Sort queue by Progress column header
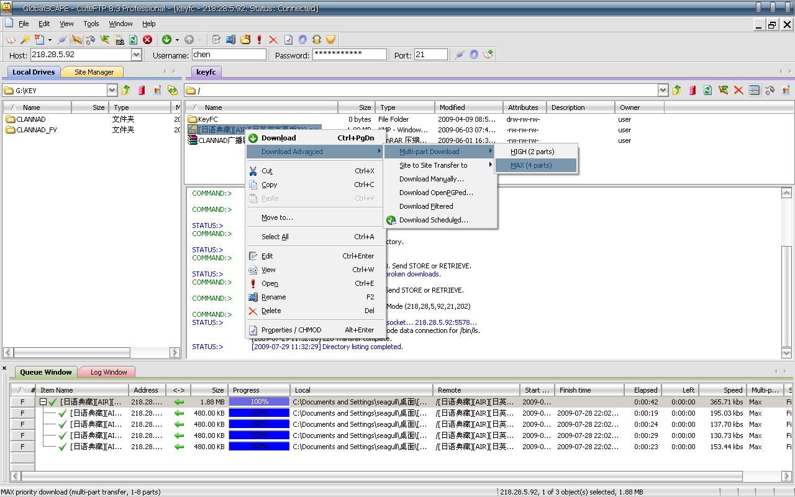The height and width of the screenshot is (497, 795). coord(259,390)
